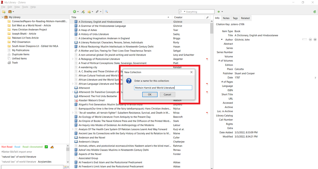Click the green Locate arrow icon

[x=219, y=12]
